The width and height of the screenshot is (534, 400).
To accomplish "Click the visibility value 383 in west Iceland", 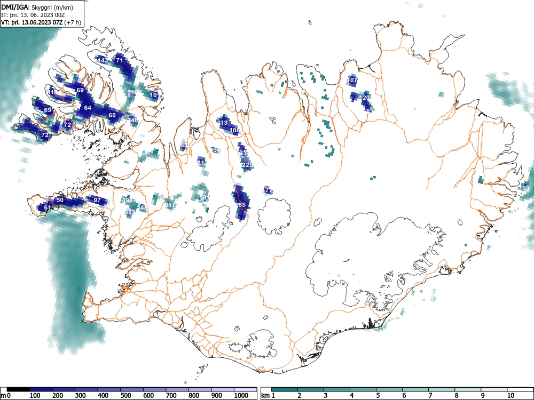I will click(130, 212).
